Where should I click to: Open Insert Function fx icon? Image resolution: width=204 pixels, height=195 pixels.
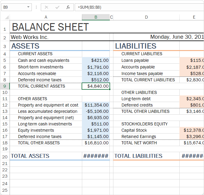click(x=68, y=7)
